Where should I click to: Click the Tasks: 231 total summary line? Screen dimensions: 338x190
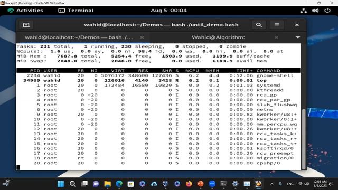132,46
